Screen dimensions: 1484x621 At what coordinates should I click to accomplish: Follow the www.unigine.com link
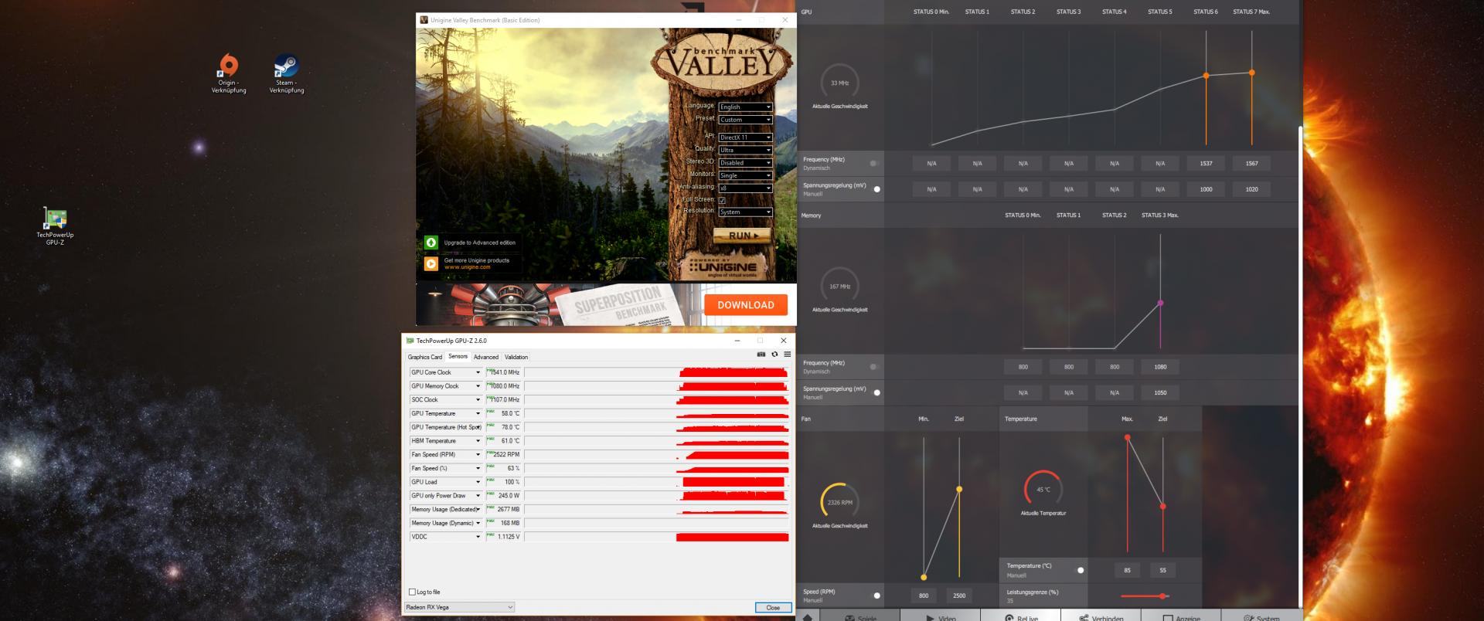tap(467, 267)
